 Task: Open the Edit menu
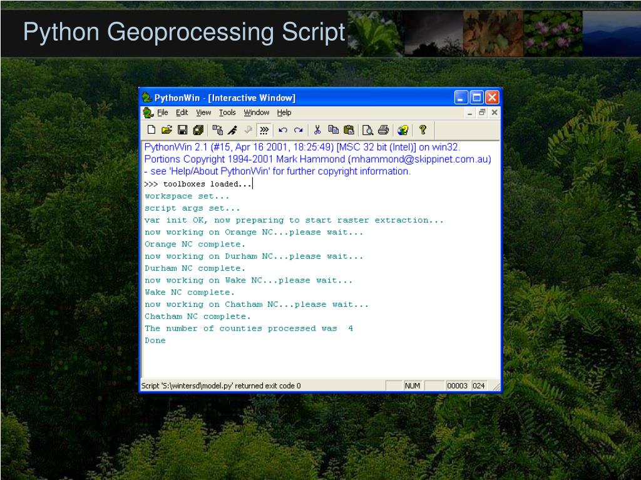tap(182, 112)
